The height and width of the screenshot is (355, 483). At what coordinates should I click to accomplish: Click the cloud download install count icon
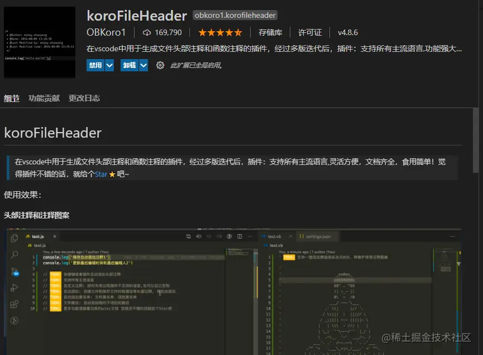tap(147, 32)
